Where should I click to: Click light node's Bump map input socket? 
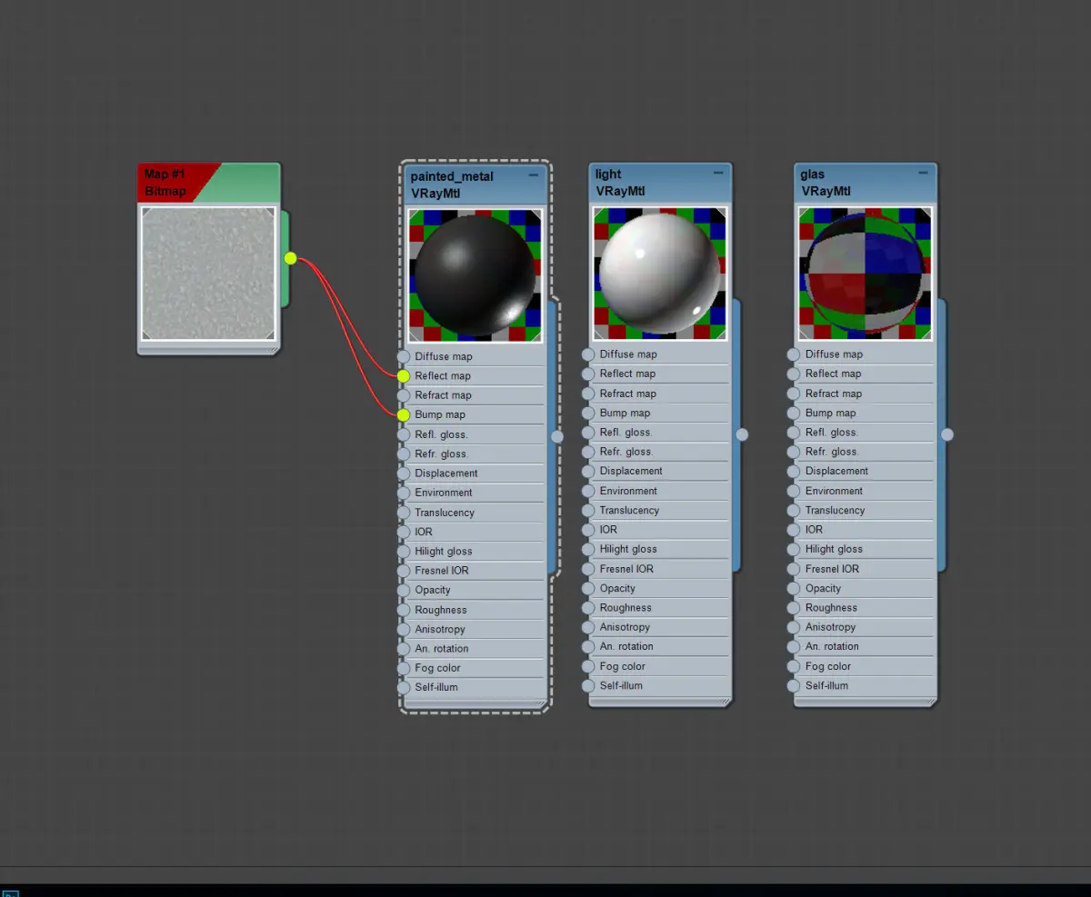pyautogui.click(x=588, y=413)
